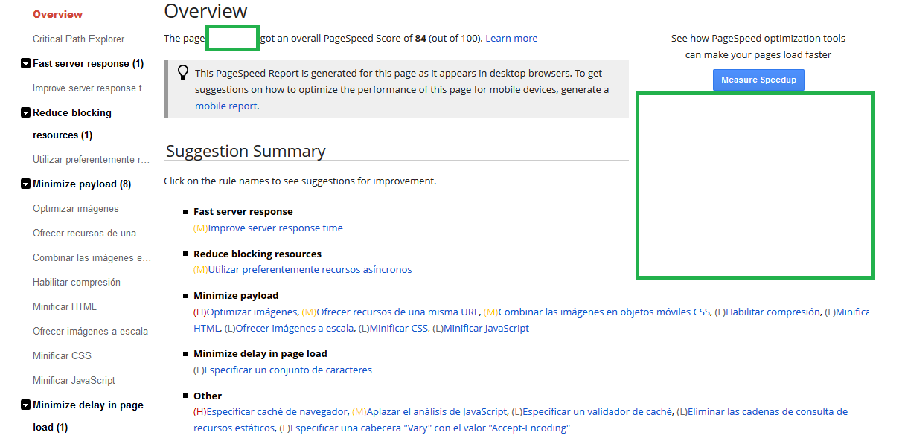Open Especificar caché de navegador link
The height and width of the screenshot is (441, 902).
pos(277,412)
